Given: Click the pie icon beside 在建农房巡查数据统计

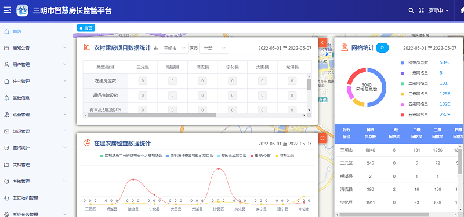Looking at the screenshot, I should (x=86, y=143).
